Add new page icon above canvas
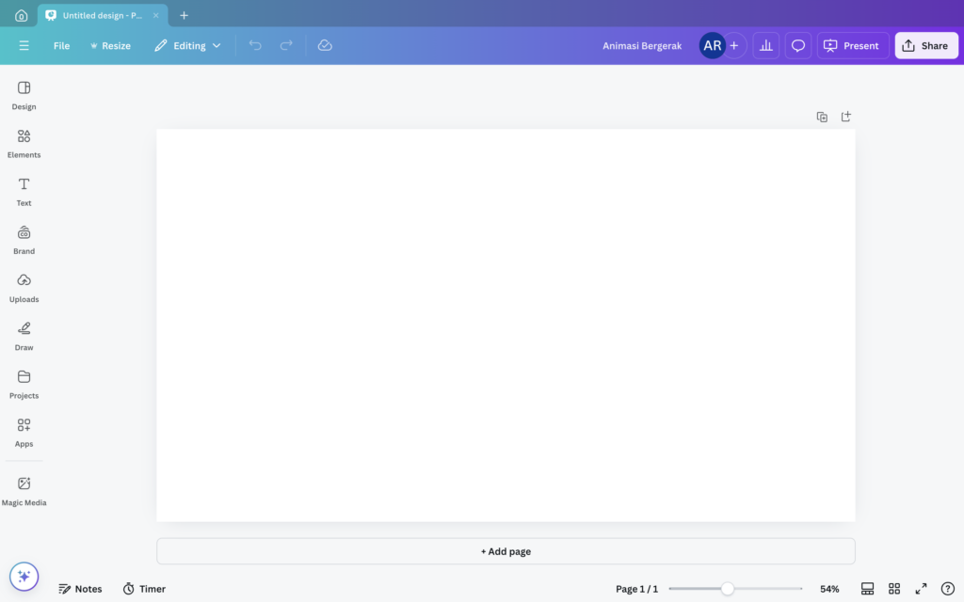This screenshot has height=602, width=964. [846, 117]
